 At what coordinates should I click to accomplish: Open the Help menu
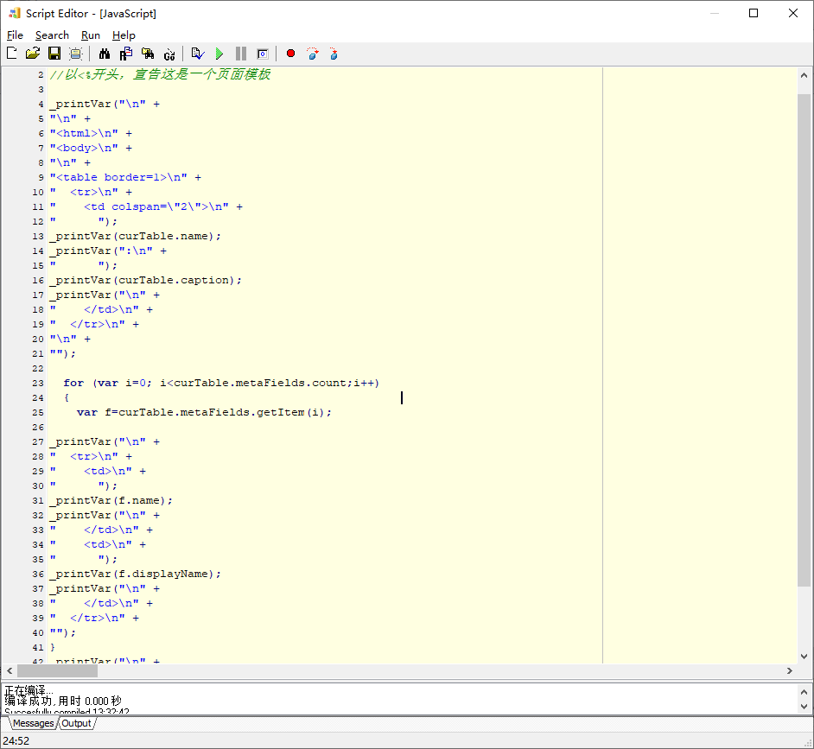[124, 35]
